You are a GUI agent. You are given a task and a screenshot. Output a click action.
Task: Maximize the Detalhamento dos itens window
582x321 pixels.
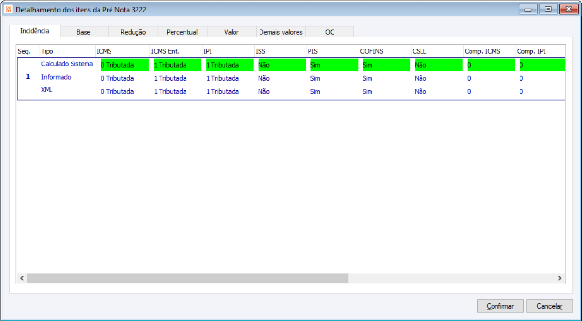[548, 9]
